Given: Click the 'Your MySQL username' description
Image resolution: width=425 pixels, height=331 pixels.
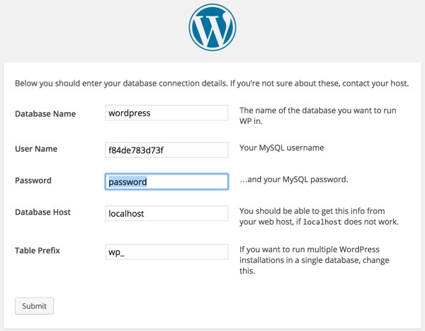Looking at the screenshot, I should (282, 147).
